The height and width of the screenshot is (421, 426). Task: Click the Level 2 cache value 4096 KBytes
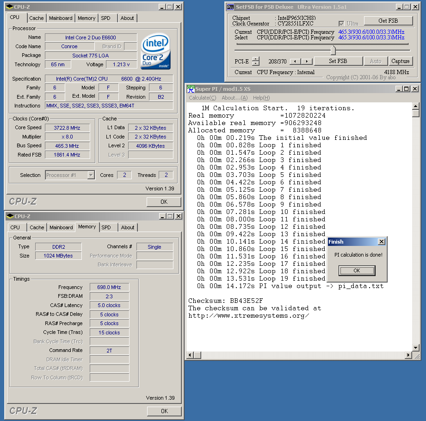pyautogui.click(x=150, y=146)
